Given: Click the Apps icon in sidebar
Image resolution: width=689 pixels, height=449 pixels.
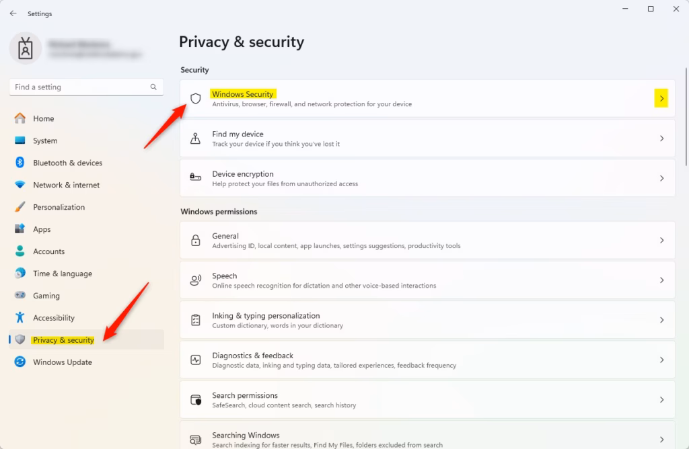Looking at the screenshot, I should point(20,229).
